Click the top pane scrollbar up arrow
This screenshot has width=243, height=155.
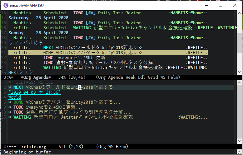tap(240, 13)
